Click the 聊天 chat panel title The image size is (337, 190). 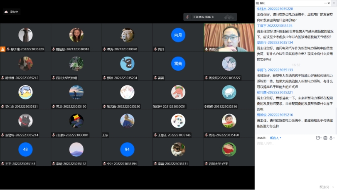263,3
